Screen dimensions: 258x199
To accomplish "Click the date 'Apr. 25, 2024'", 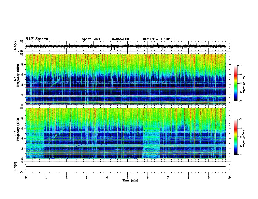I will [x=91, y=39].
